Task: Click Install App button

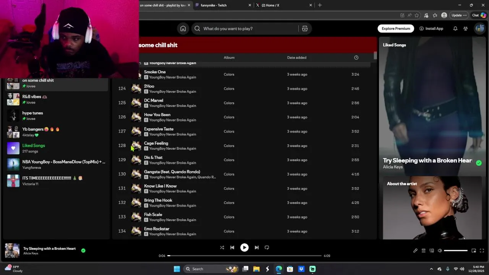Action: (431, 29)
